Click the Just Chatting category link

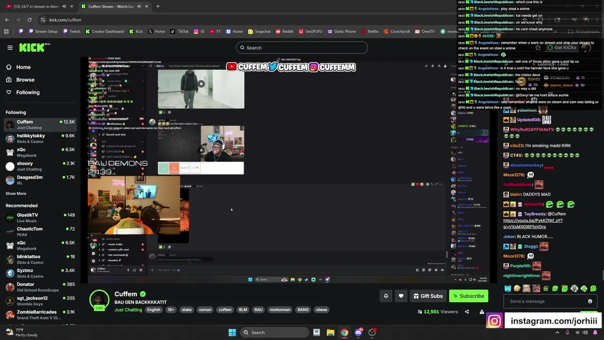128,310
